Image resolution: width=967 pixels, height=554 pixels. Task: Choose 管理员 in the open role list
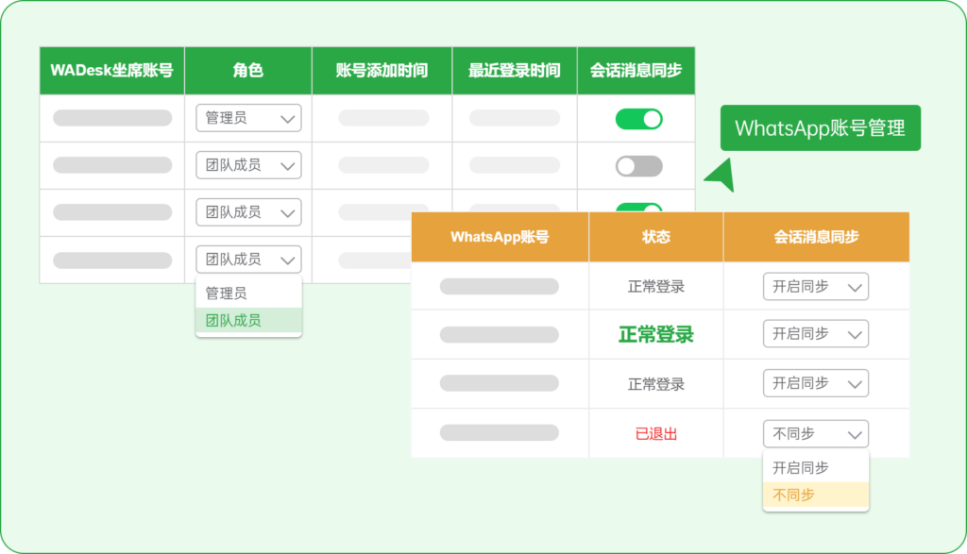coord(248,293)
